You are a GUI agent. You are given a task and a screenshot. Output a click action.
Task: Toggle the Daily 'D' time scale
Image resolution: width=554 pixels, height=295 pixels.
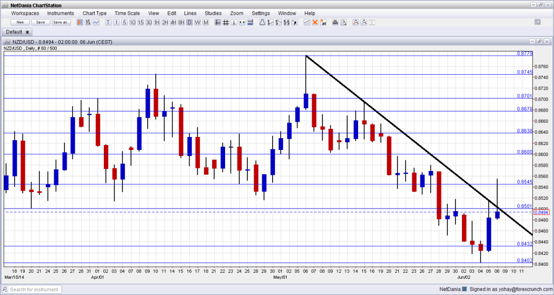click(x=189, y=22)
